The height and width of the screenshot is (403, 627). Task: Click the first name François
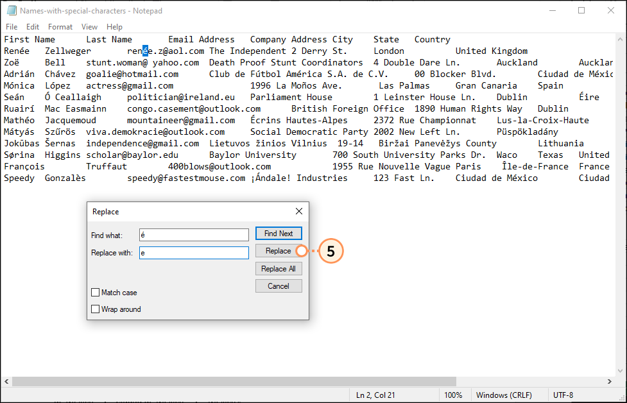coord(24,167)
